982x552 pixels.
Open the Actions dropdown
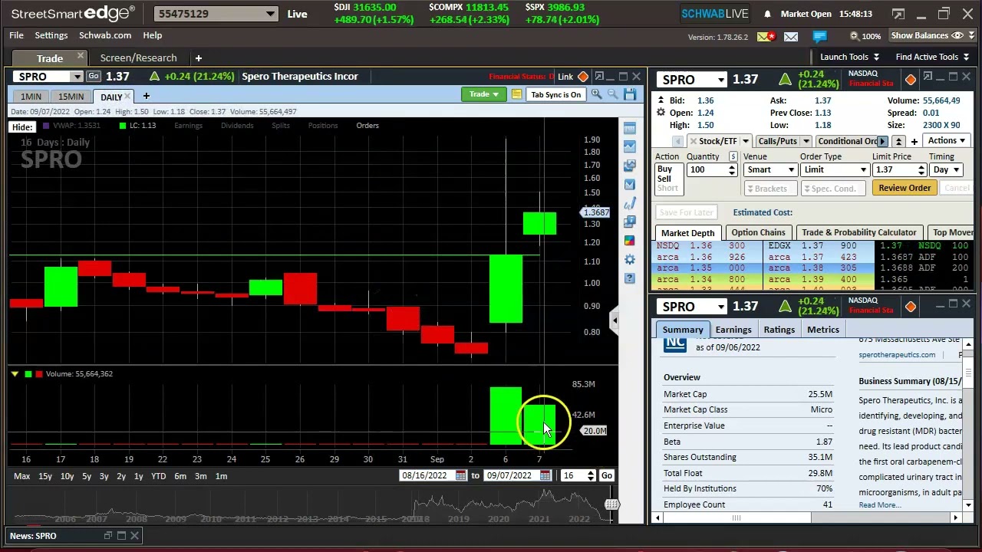coord(946,140)
